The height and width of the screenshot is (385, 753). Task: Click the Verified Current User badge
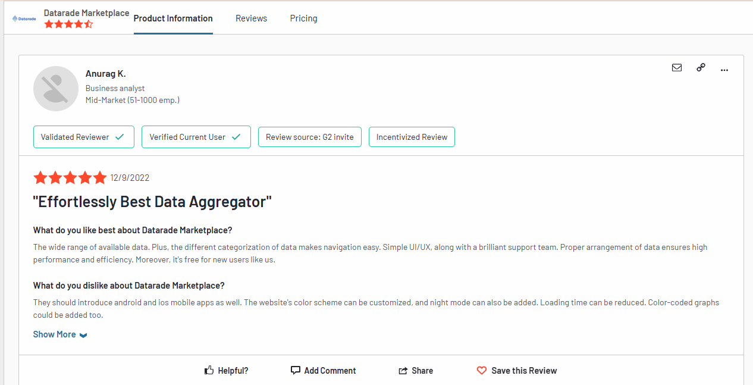pyautogui.click(x=196, y=137)
